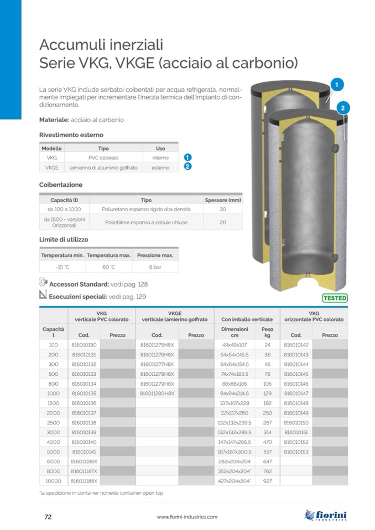
Task: Select the 10000 capacity row label
Action: pyautogui.click(x=54, y=481)
